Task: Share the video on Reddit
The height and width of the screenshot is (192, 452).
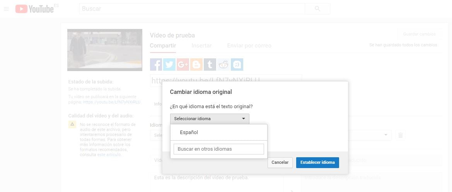Action: [x=223, y=65]
